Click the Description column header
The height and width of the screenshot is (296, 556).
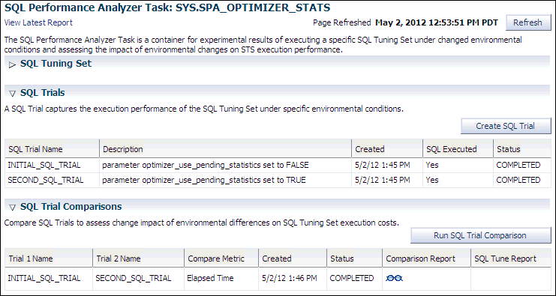coord(123,149)
